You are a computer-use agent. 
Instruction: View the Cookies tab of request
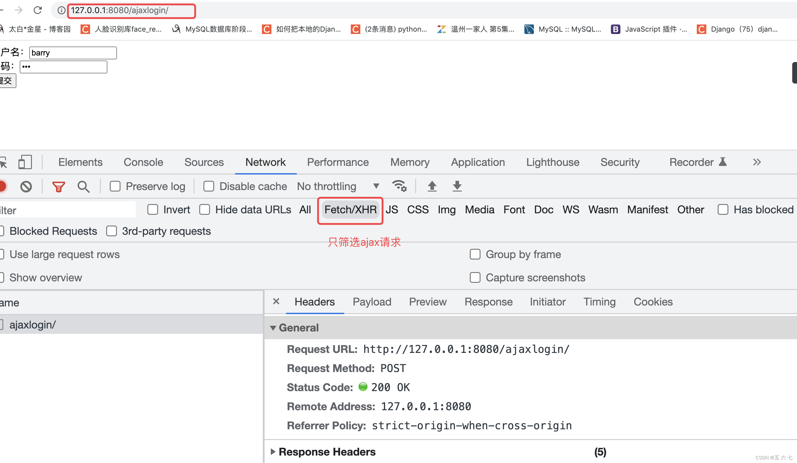(x=653, y=302)
